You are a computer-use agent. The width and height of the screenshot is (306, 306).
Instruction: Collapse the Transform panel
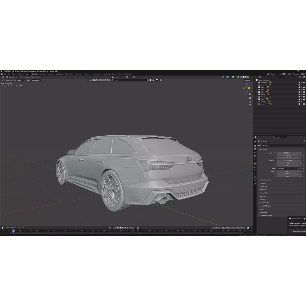pyautogui.click(x=263, y=149)
